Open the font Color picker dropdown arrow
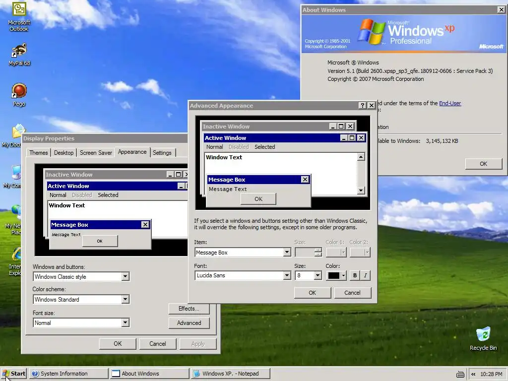The image size is (508, 381). (343, 276)
